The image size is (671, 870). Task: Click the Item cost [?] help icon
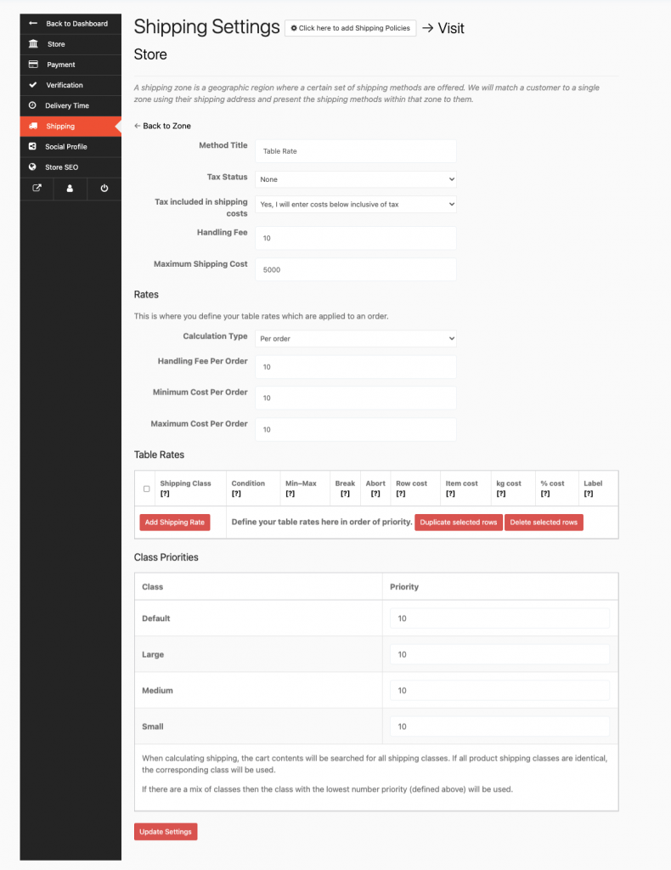click(x=450, y=494)
